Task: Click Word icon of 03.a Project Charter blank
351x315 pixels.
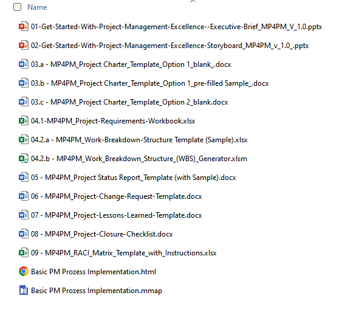Action: coord(24,64)
